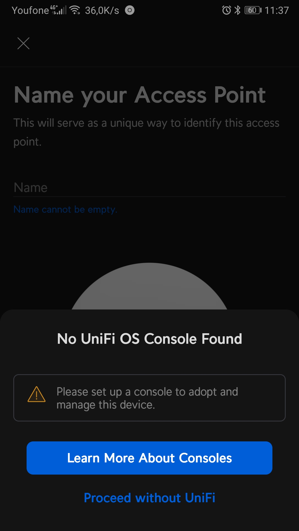This screenshot has width=299, height=531.
Task: Tap the Name cannot be empty message
Action: coord(65,209)
